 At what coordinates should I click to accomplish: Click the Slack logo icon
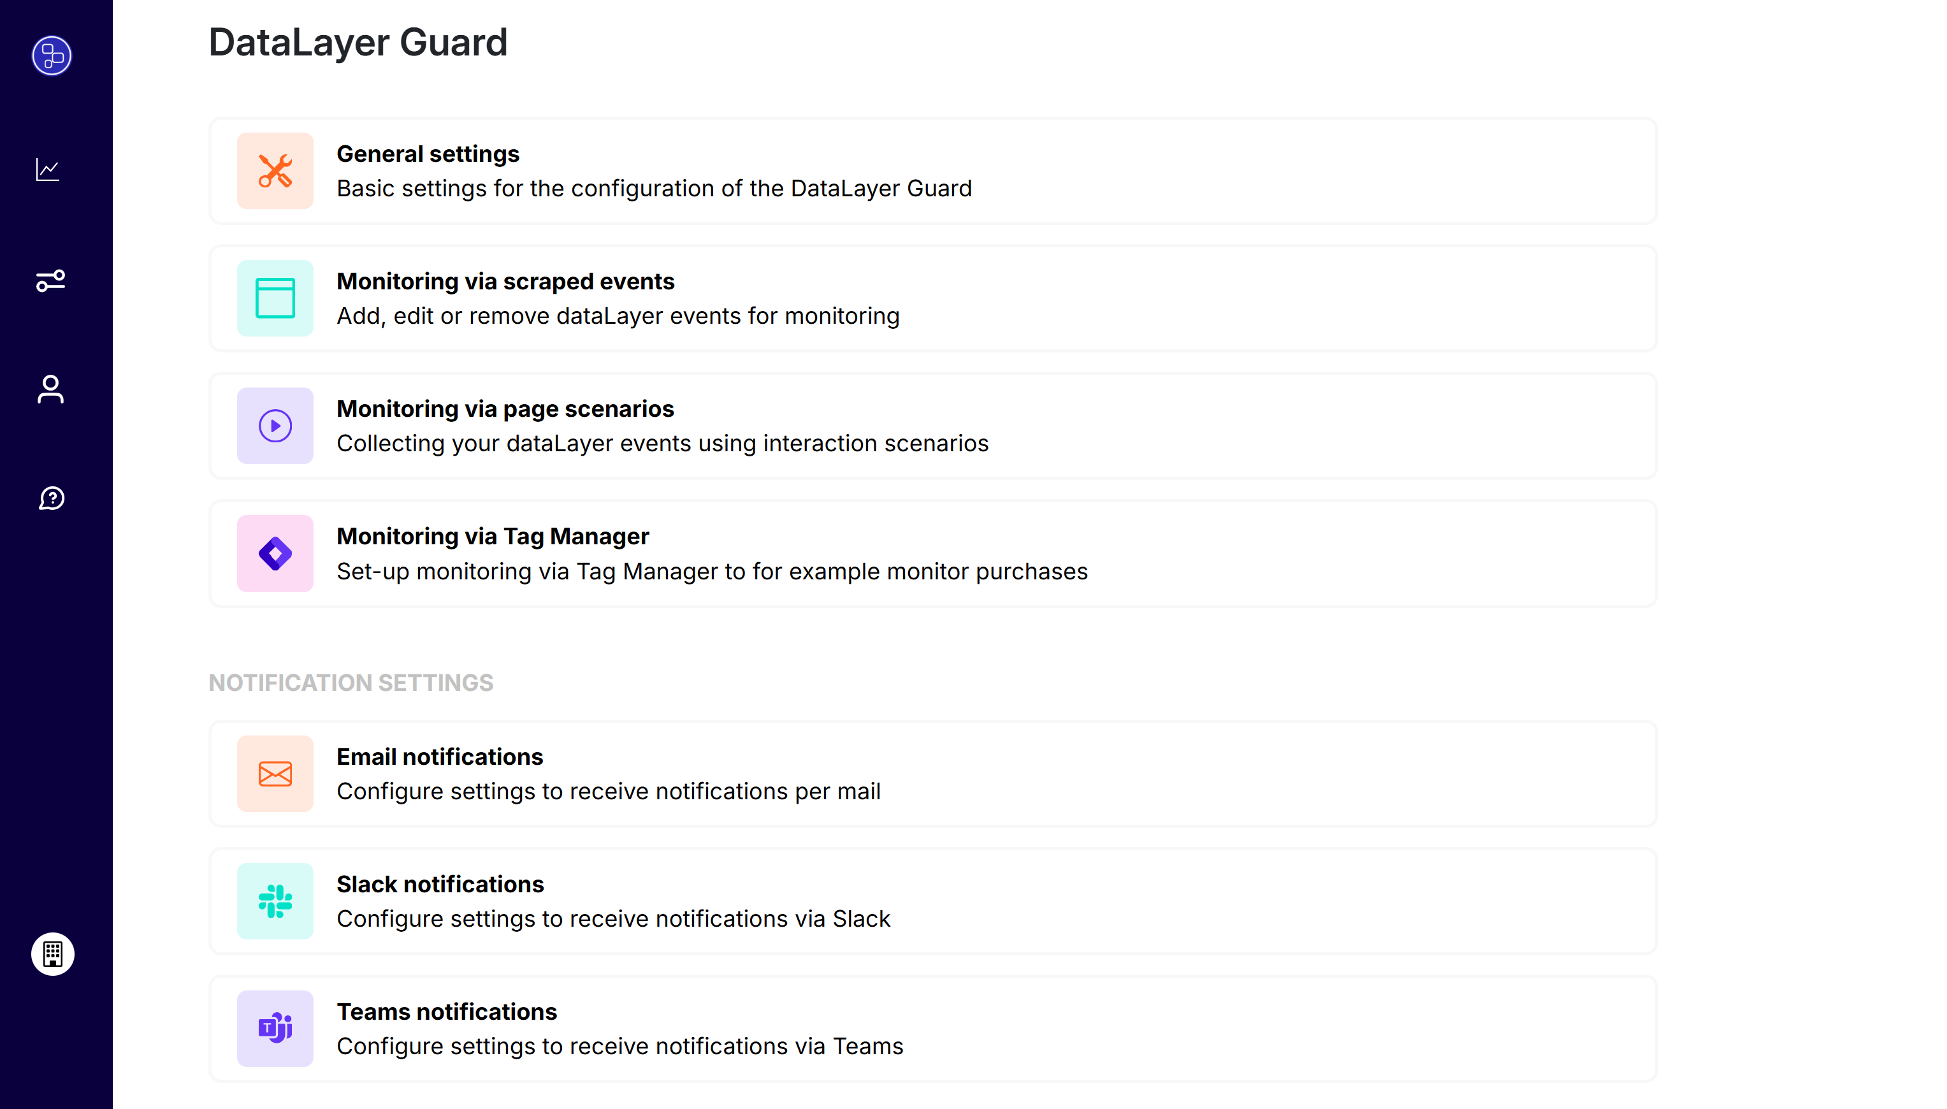click(x=276, y=901)
